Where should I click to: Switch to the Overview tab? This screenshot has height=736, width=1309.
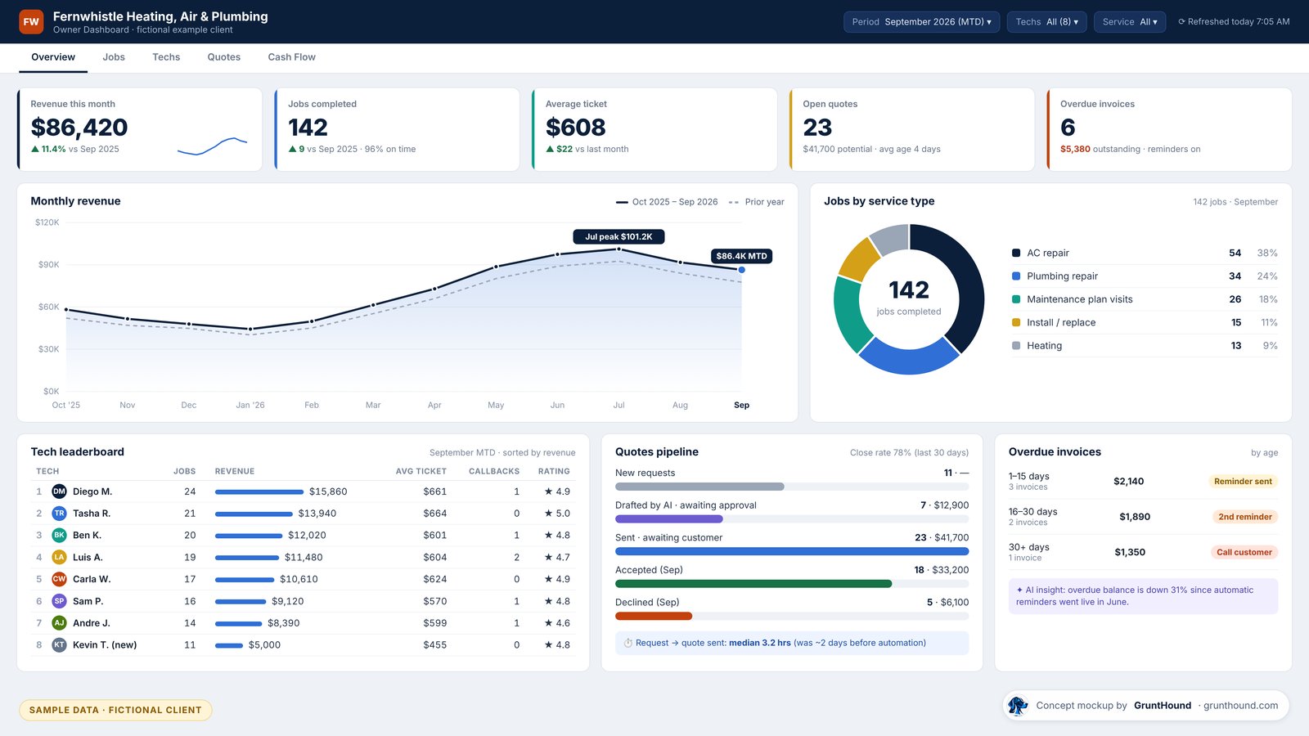[x=53, y=57]
